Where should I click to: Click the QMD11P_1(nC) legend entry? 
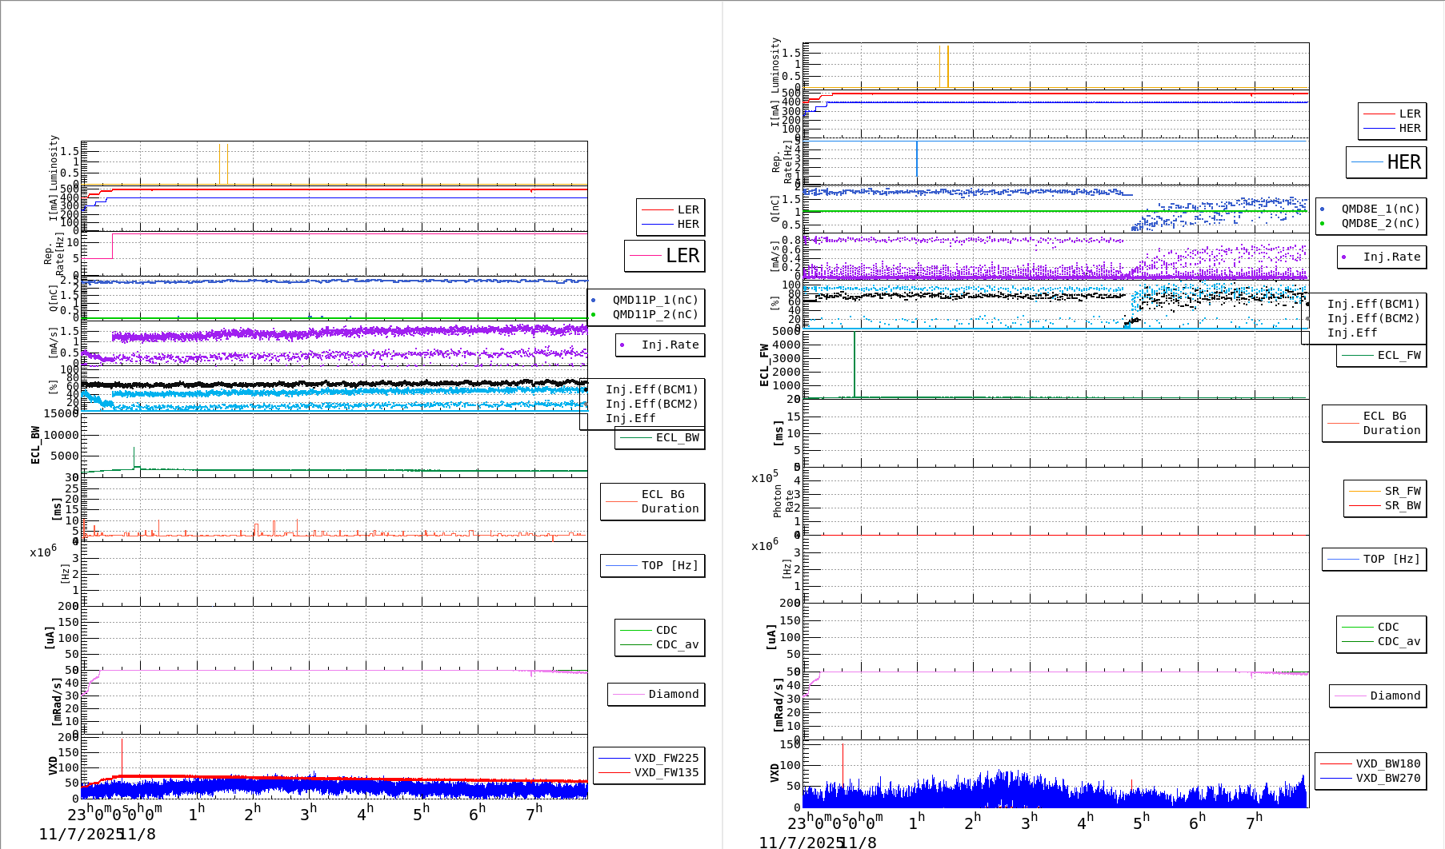pos(654,301)
